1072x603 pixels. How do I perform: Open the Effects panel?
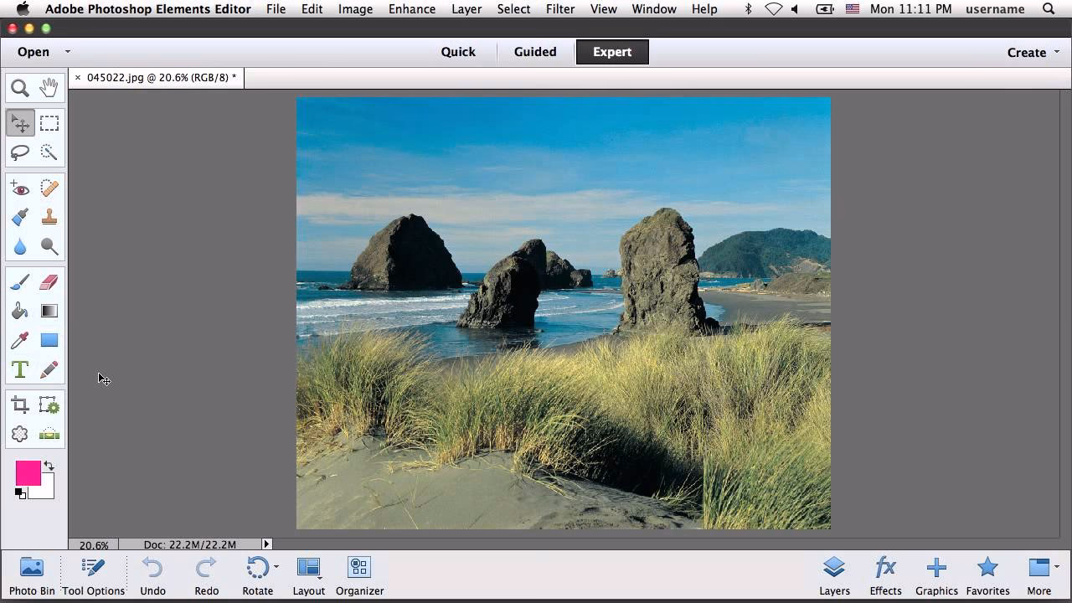885,575
